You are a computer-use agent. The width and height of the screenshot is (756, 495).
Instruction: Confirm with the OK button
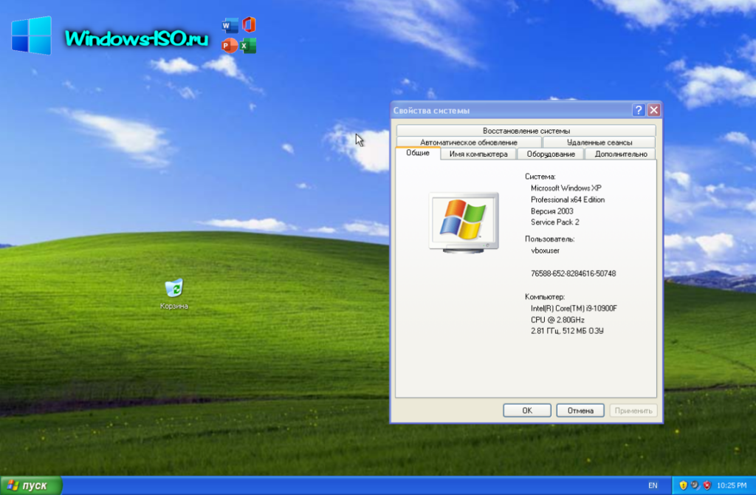point(527,411)
